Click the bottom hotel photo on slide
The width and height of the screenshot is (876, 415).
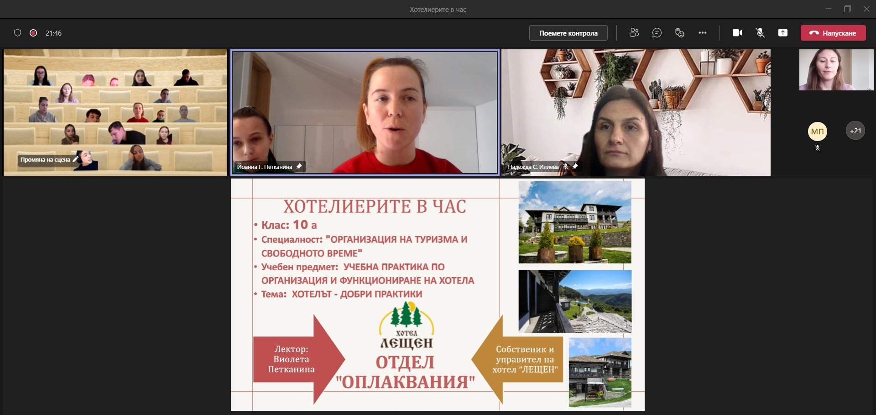click(600, 373)
